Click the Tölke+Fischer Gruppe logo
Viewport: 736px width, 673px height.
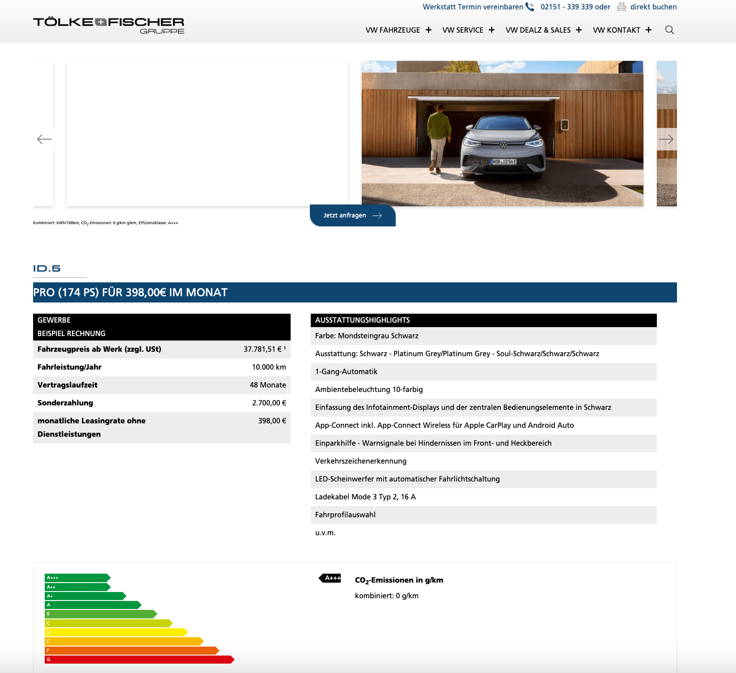click(x=109, y=26)
